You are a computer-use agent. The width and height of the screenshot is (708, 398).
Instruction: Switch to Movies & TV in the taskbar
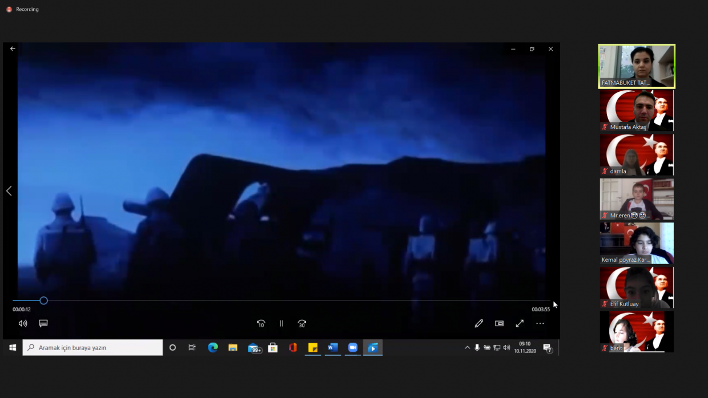pyautogui.click(x=373, y=347)
